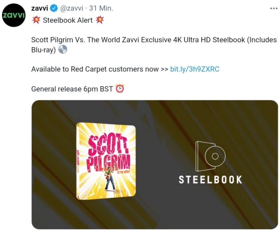Image resolution: width=280 pixels, height=232 pixels.
Task: Click the right explosion emoji after Steelbook Alert
Action: pyautogui.click(x=100, y=20)
